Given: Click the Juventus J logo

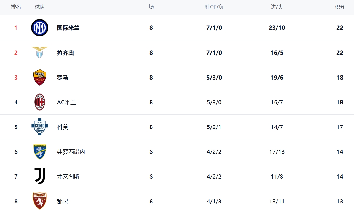Looking at the screenshot, I should click(40, 176).
